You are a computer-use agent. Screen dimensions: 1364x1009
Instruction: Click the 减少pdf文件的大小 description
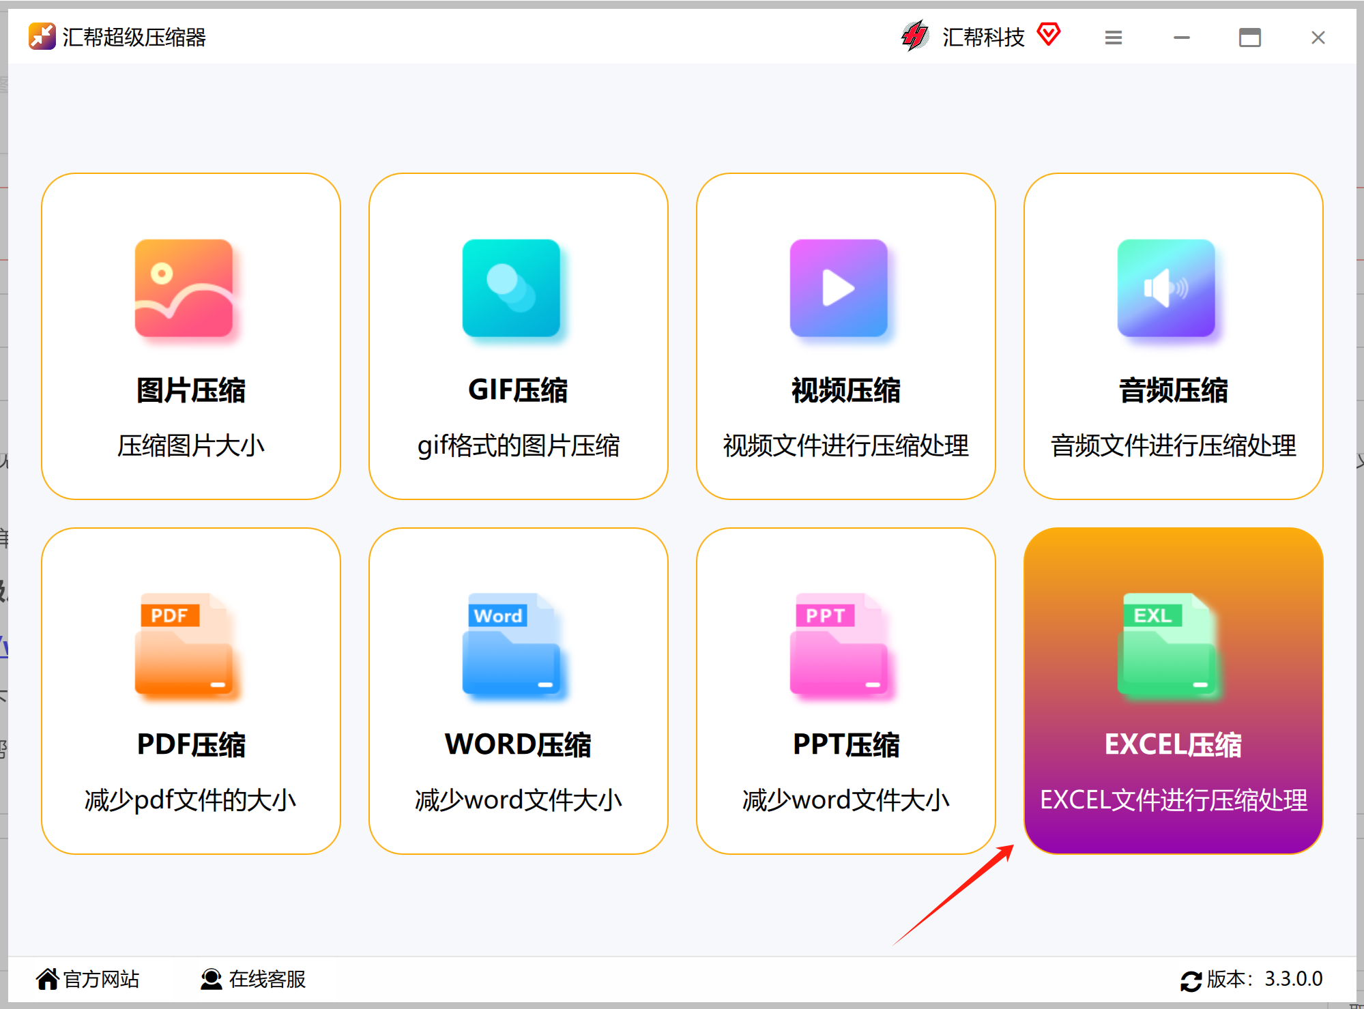click(x=191, y=800)
